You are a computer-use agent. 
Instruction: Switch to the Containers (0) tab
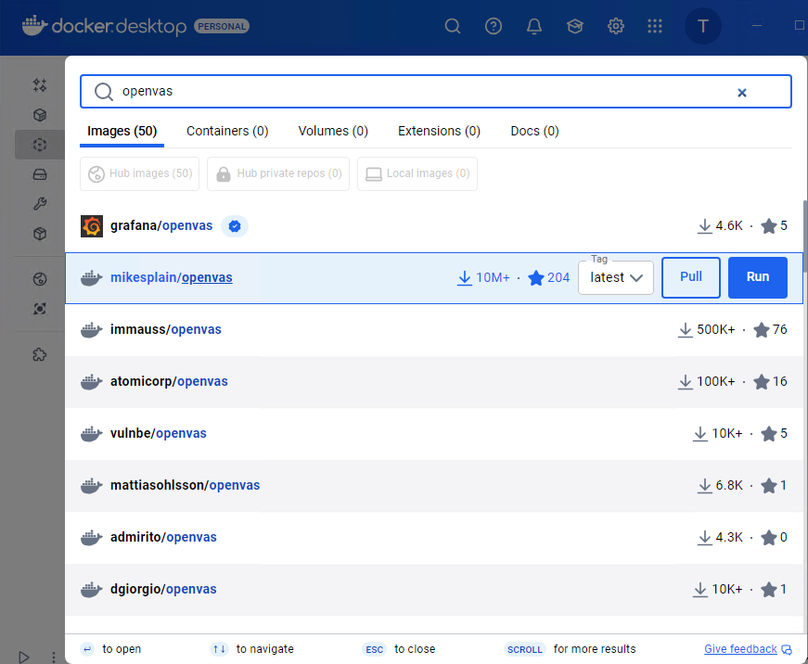coord(227,132)
